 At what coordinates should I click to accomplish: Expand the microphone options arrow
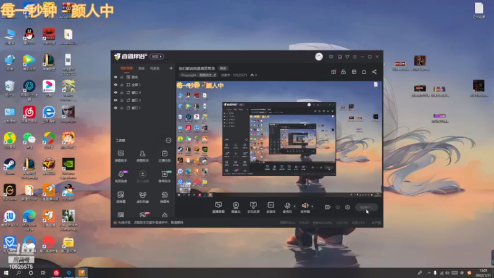tap(295, 206)
